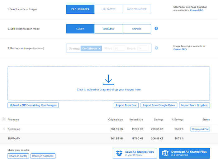Click help icon next to optimization mode
Image resolution: width=218 pixels, height=162 pixels.
click(x=156, y=29)
